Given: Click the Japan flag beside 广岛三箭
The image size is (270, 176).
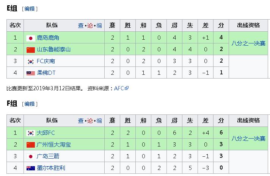Looking at the screenshot, I should 31,156.
